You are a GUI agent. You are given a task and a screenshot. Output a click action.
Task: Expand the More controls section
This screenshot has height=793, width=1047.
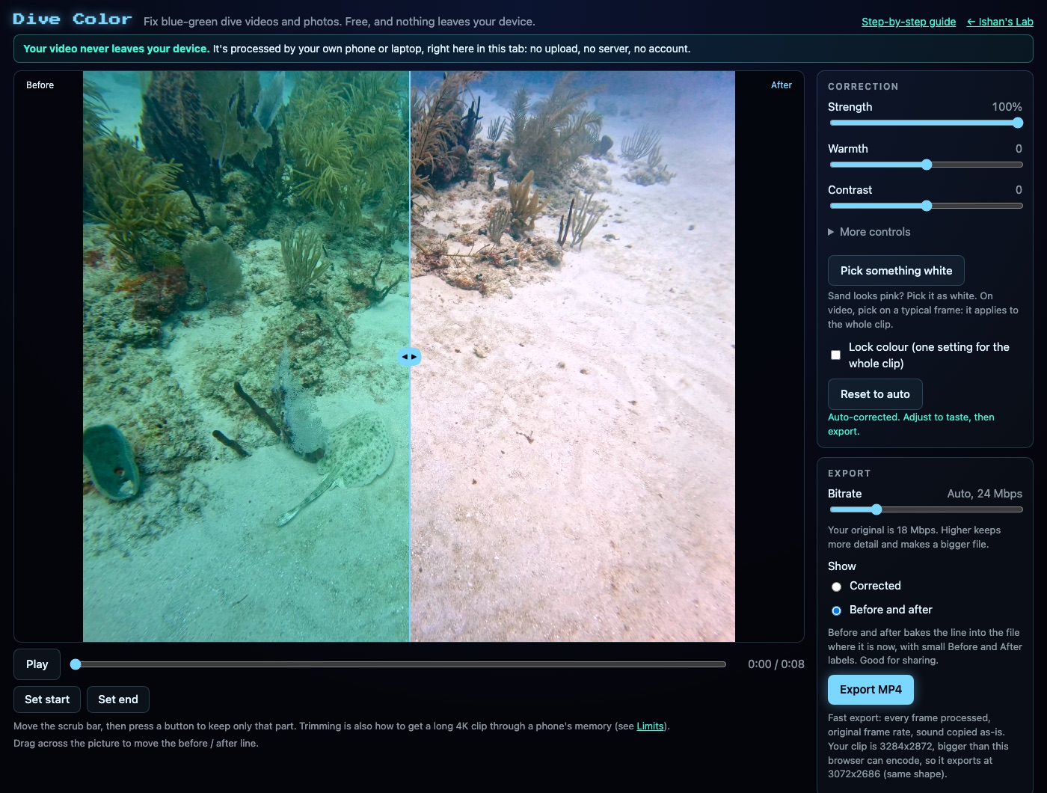coord(869,232)
